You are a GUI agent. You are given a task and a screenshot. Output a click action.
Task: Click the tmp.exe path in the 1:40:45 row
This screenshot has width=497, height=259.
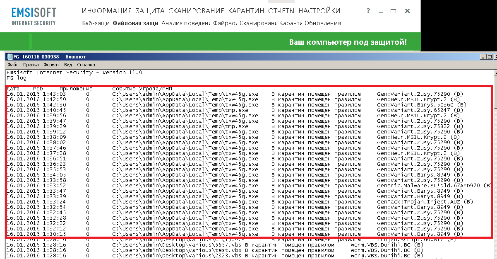(x=180, y=110)
